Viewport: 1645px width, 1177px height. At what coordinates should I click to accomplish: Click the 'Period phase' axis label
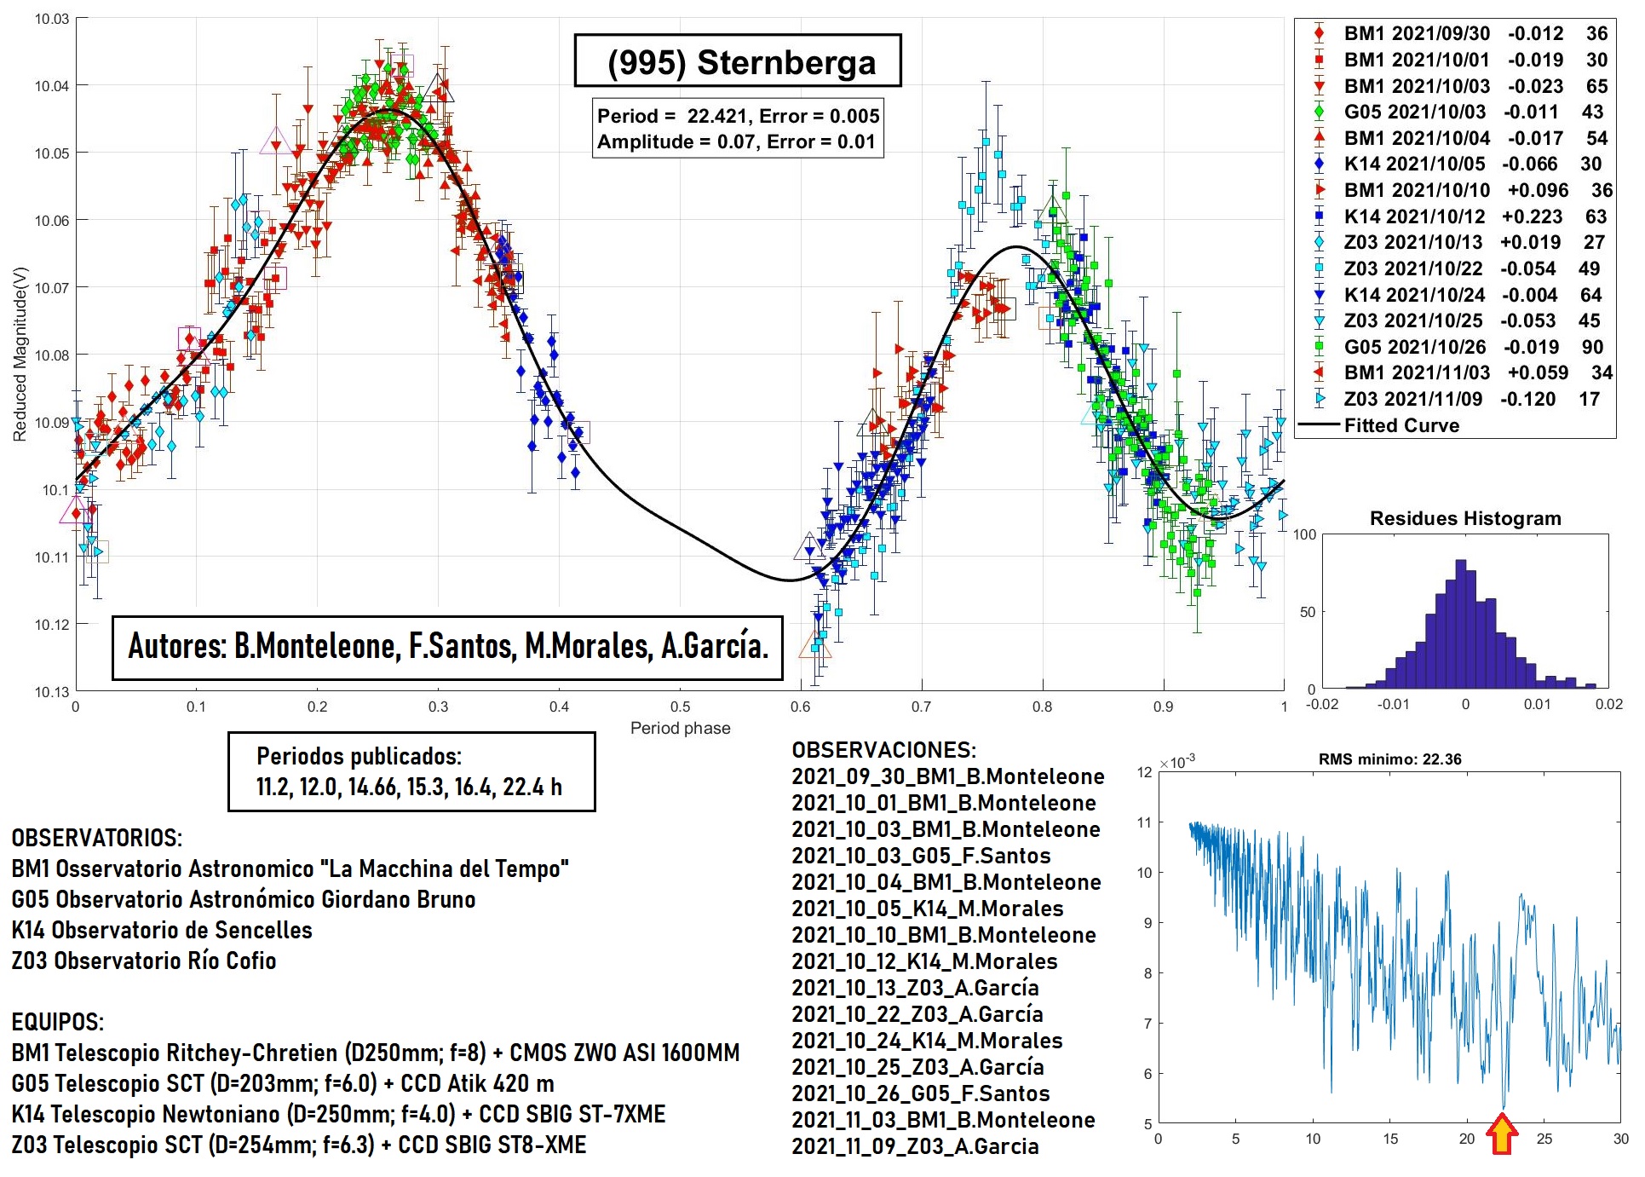click(x=680, y=728)
